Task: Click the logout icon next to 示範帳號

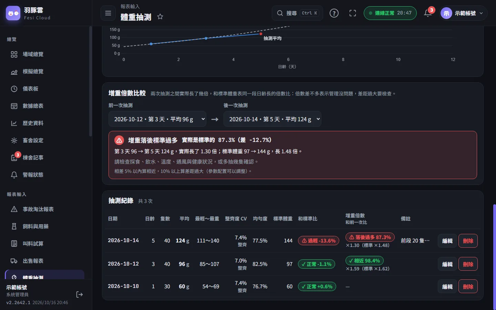Action: (x=80, y=294)
